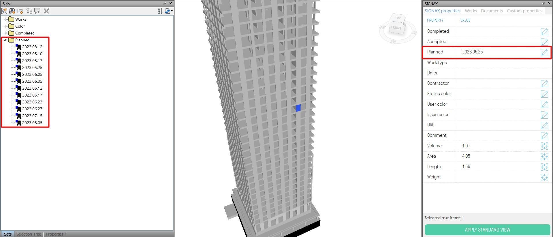The image size is (553, 237).
Task: Switch to the Selection Tree tab
Action: (x=29, y=234)
